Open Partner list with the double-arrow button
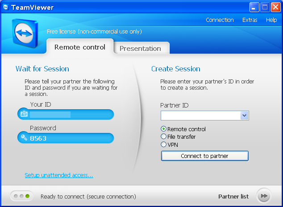 pos(264,196)
